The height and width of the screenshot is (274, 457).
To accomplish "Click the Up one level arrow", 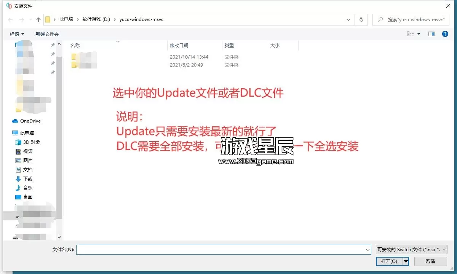I will click(x=38, y=19).
